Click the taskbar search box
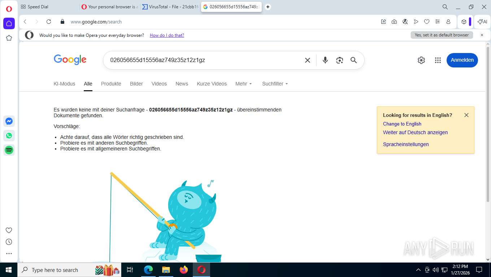Screen dimensions: 491x277 (70, 270)
